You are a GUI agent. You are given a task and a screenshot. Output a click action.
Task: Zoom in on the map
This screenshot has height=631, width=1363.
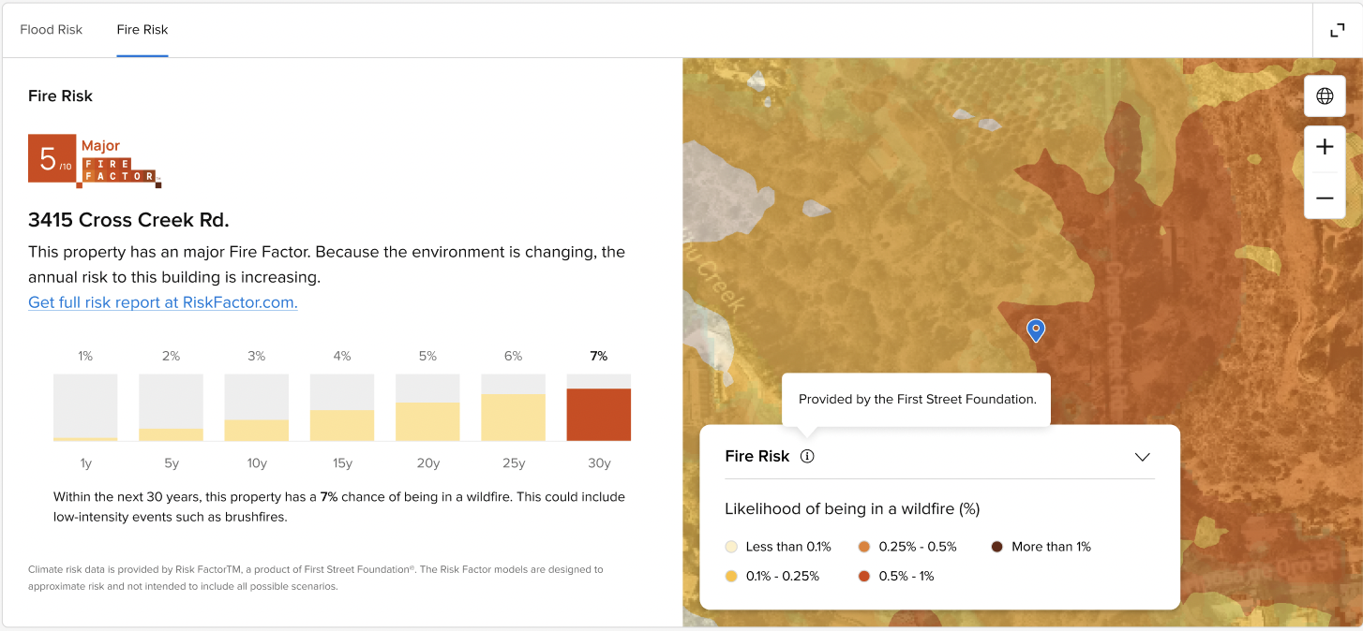(1325, 147)
